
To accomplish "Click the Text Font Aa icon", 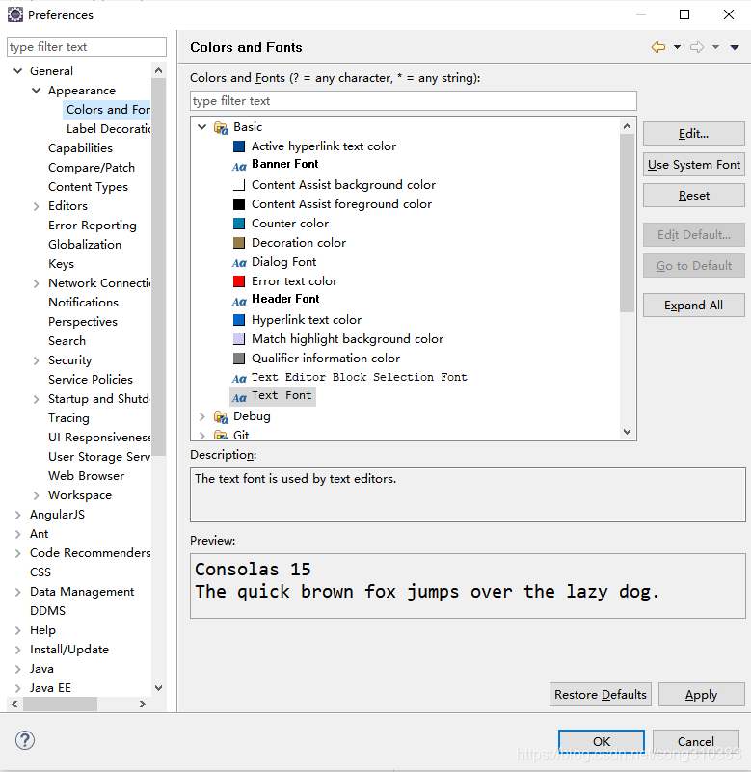I will point(239,398).
